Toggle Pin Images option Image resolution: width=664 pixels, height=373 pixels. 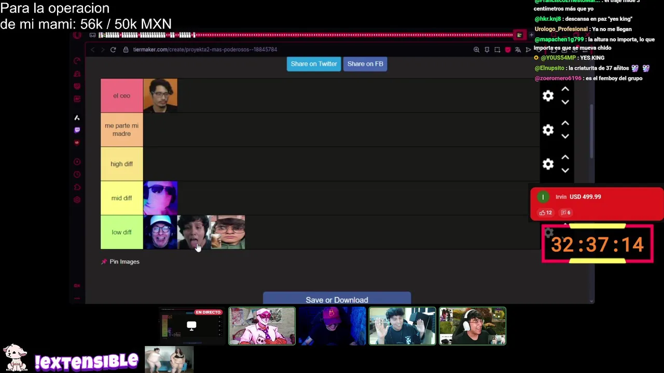[120, 262]
